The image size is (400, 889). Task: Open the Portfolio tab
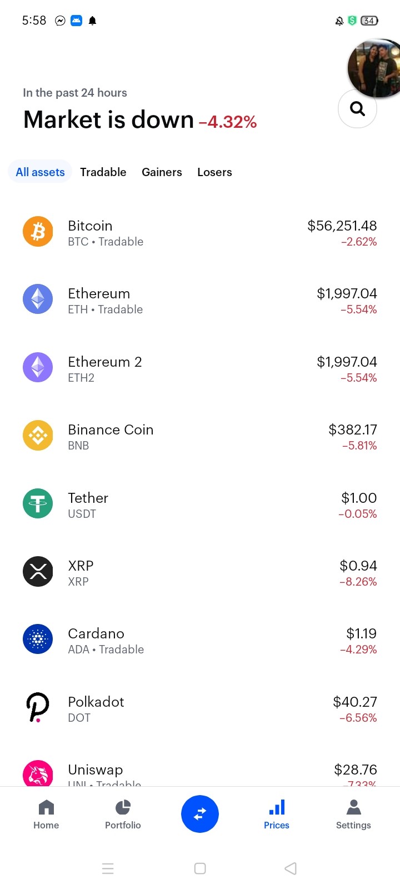[x=123, y=815]
